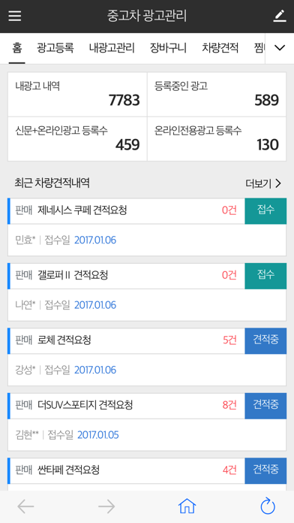Open the 장바구니 tab

tap(168, 48)
